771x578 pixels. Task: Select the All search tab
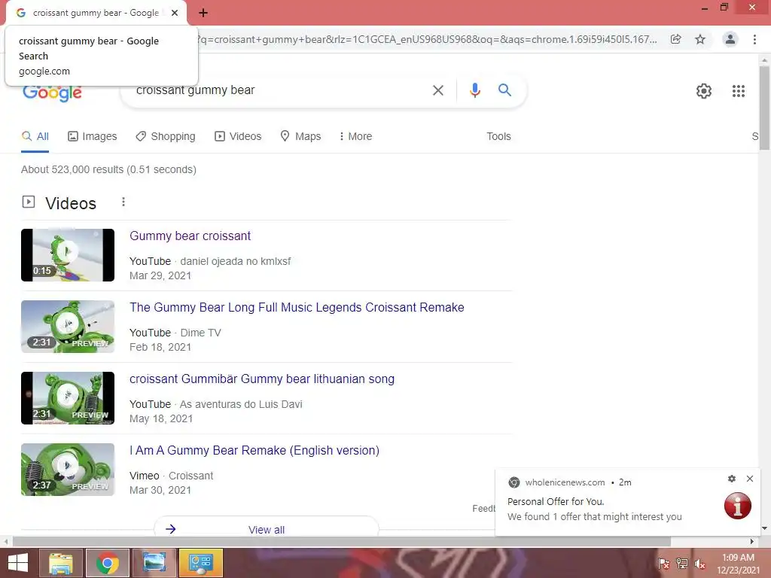pos(35,137)
